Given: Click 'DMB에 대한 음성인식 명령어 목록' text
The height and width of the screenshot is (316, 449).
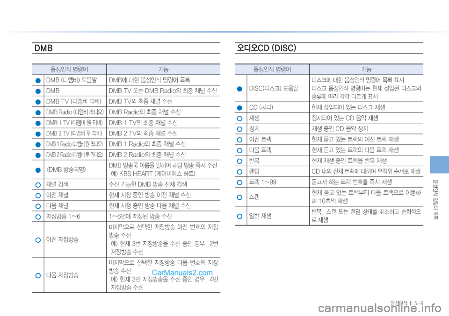Looking at the screenshot, I should pyautogui.click(x=149, y=80).
